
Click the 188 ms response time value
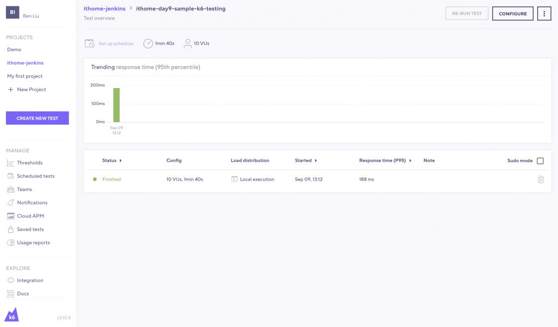[x=367, y=179]
